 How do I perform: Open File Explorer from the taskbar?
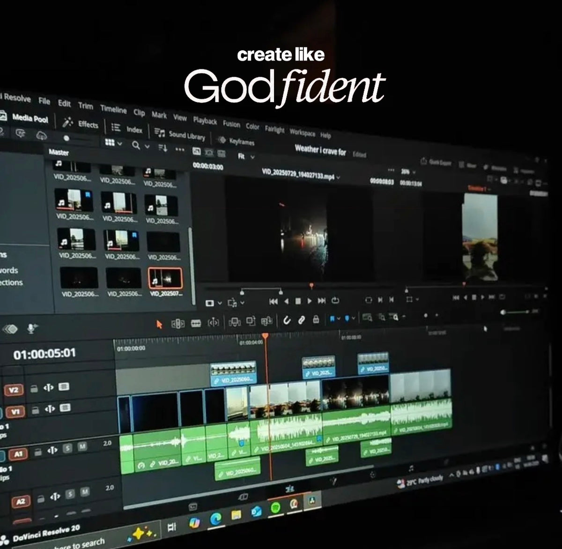coord(237,515)
